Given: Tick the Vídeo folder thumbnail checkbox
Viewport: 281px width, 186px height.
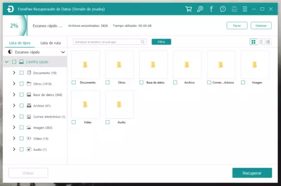Looking at the screenshot, I should [x=73, y=122].
